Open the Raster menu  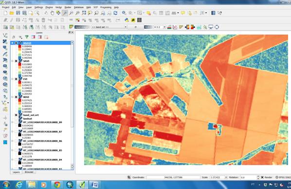tap(68, 7)
